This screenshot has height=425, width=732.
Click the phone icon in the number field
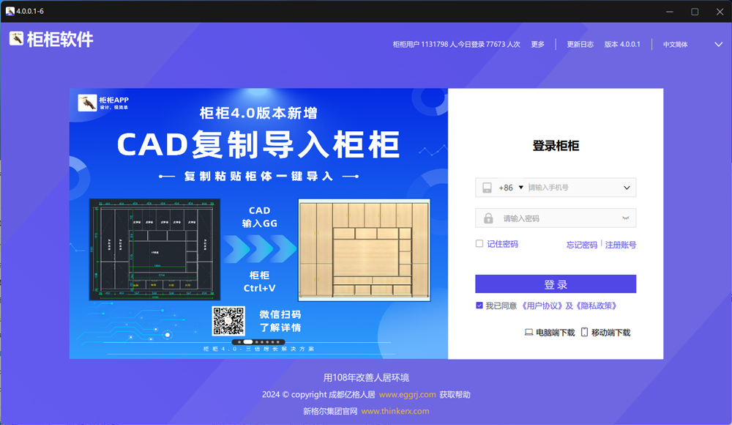tap(487, 188)
